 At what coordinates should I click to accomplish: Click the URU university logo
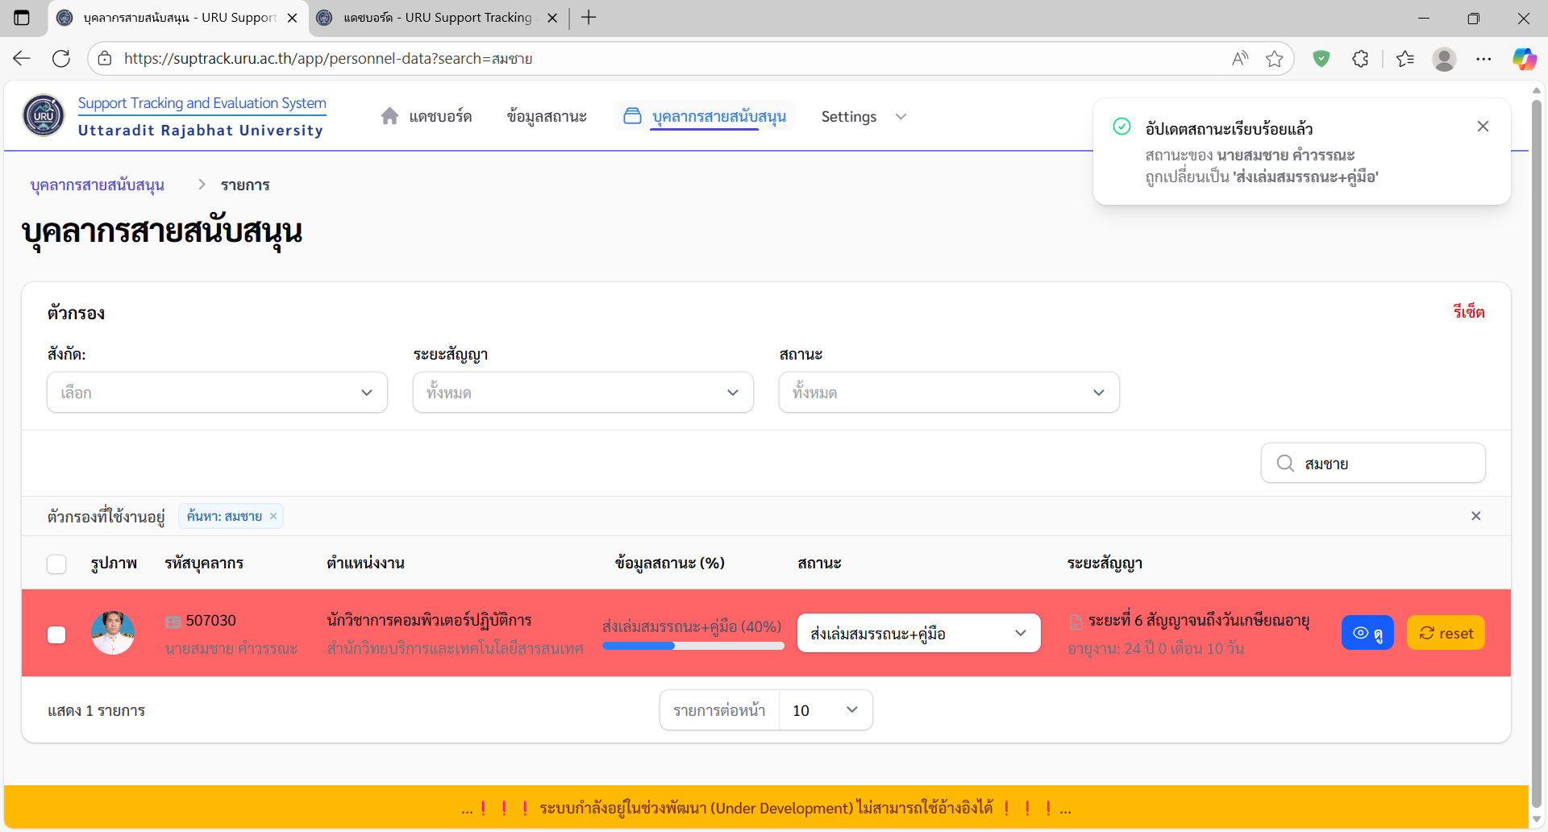pyautogui.click(x=42, y=115)
